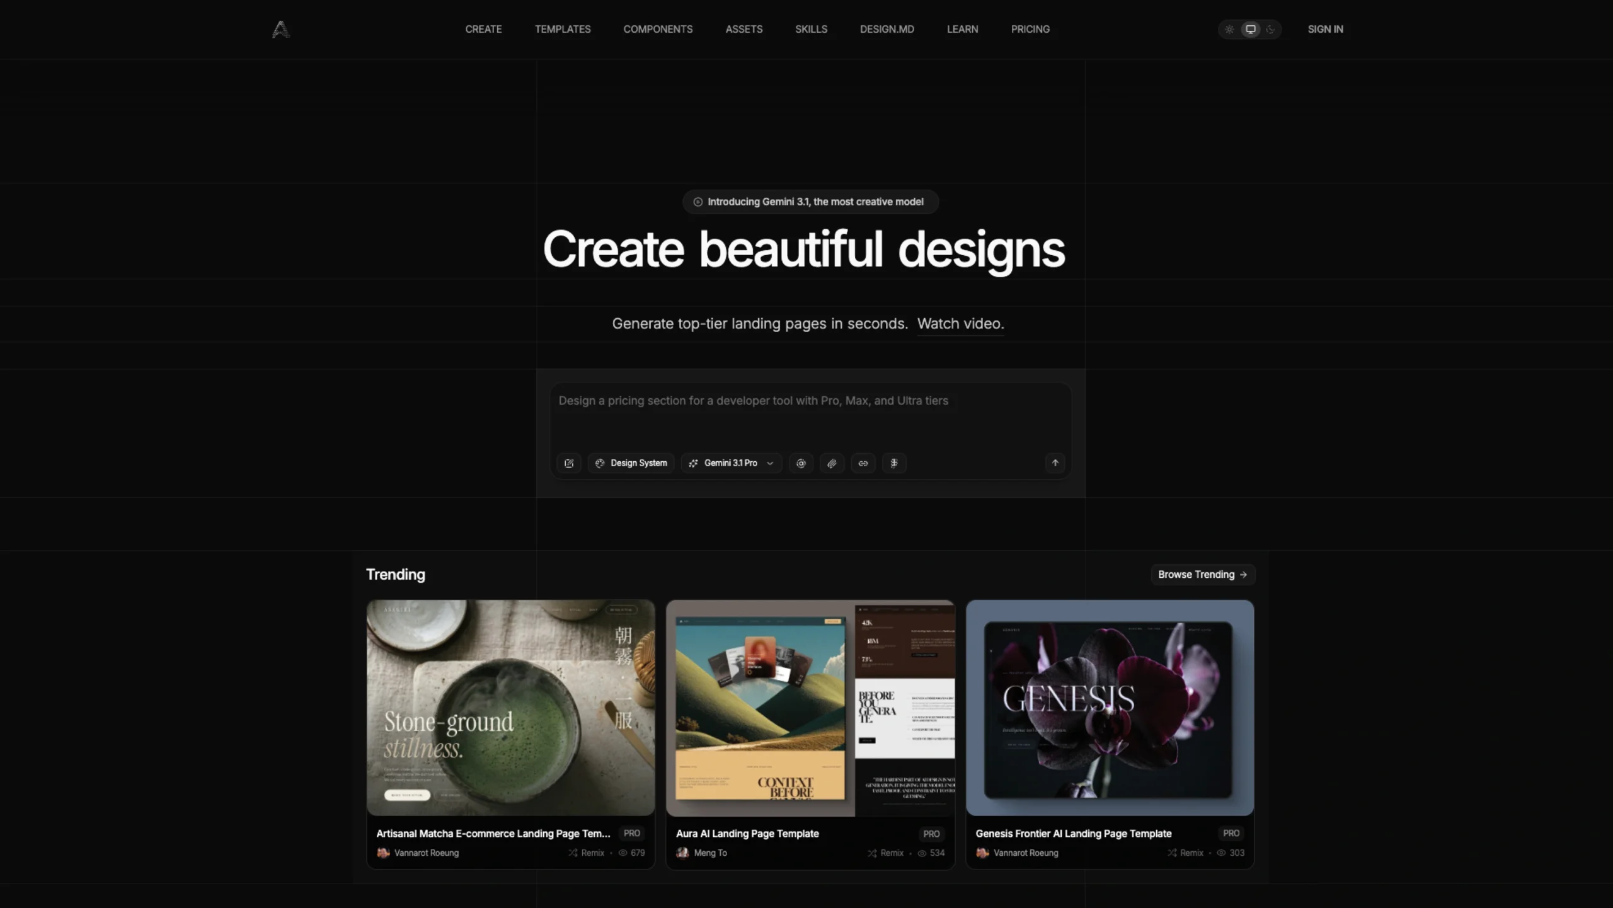Click the Aura AI Landing Page Template title

click(747, 833)
